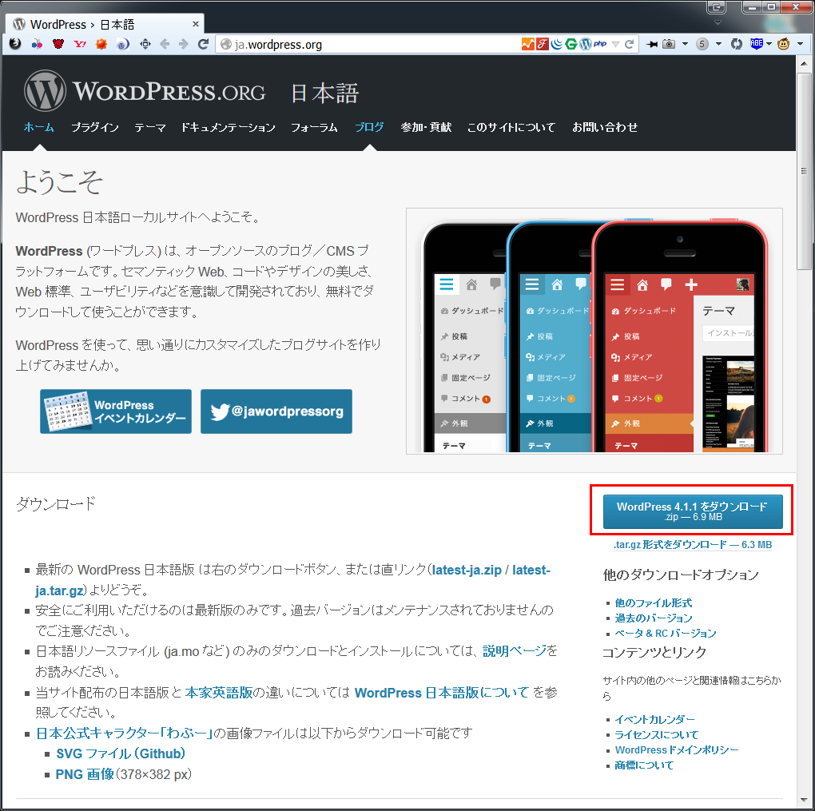Go back with the left arrow

[165, 44]
